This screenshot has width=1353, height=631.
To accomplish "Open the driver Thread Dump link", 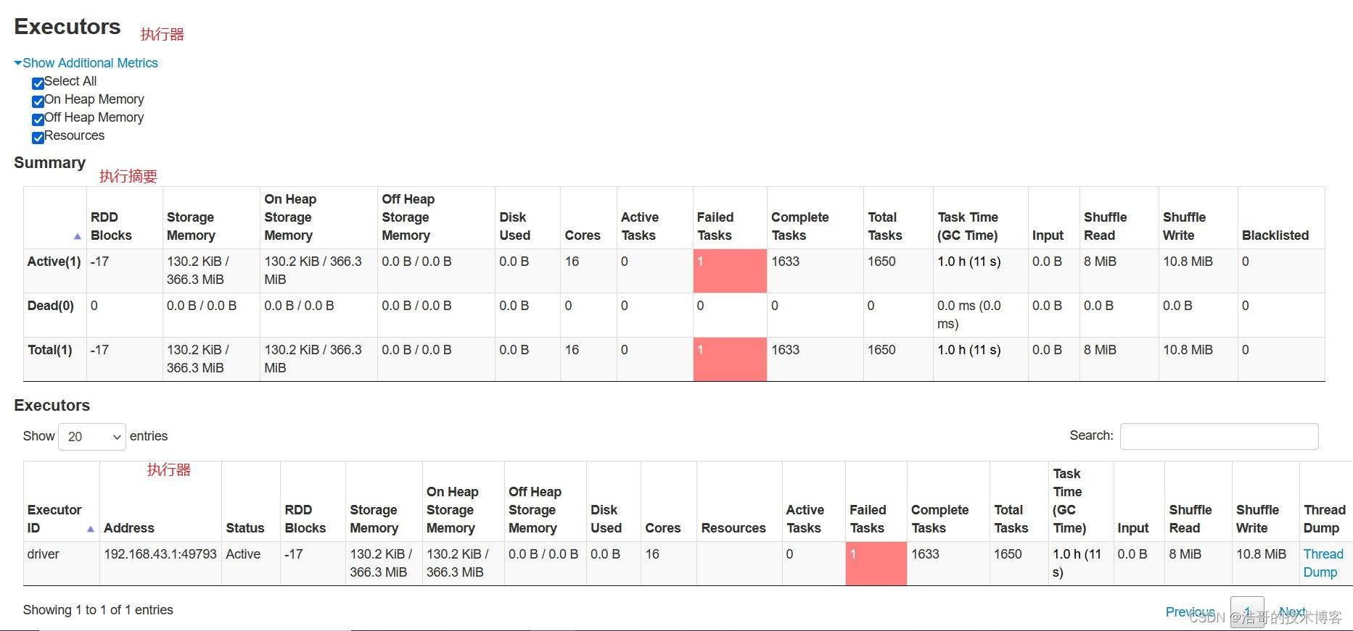I will [1323, 563].
